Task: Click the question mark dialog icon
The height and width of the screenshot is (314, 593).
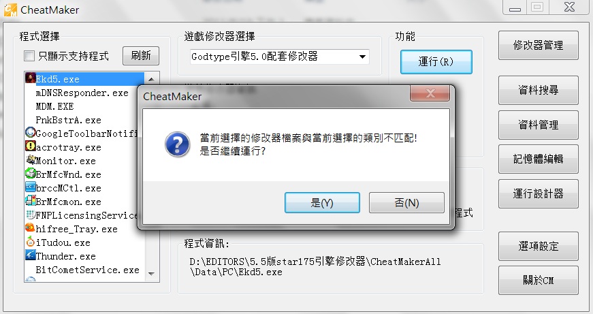Action: point(178,144)
